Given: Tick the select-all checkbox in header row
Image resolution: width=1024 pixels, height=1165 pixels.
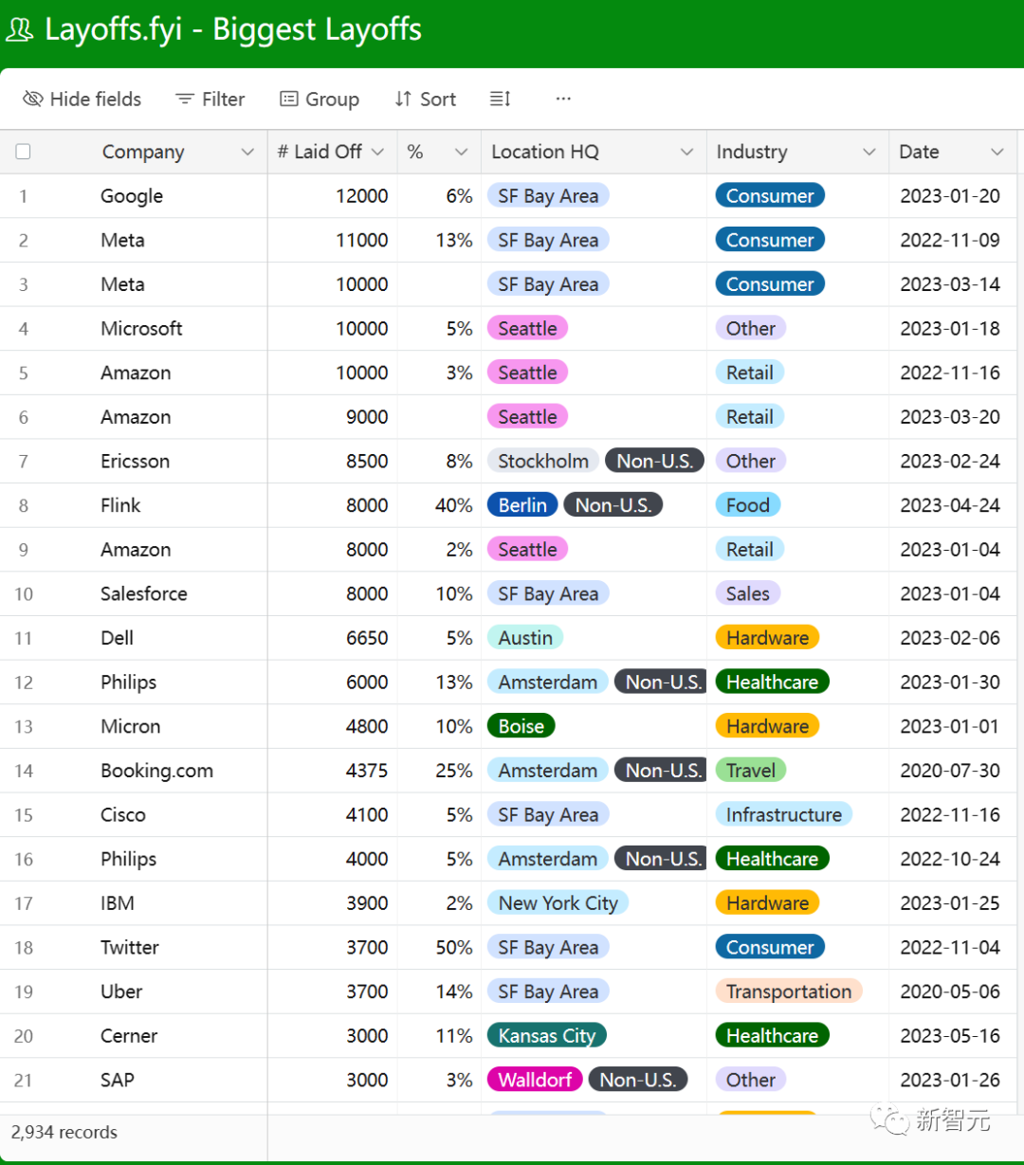Looking at the screenshot, I should pos(24,152).
